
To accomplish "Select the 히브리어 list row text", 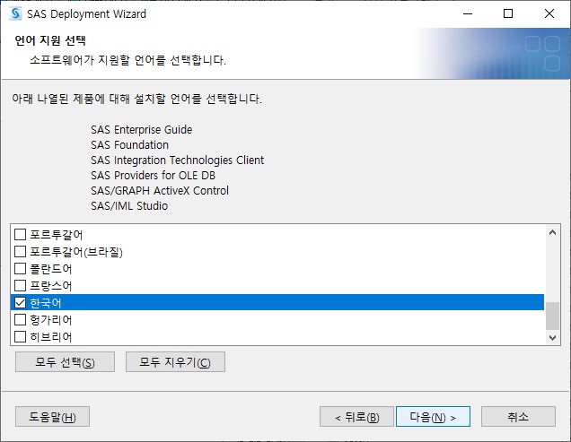I will pyautogui.click(x=51, y=337).
